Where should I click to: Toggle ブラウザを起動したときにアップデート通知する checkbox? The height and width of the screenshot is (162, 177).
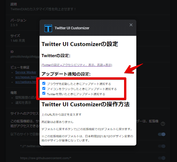point(44,83)
